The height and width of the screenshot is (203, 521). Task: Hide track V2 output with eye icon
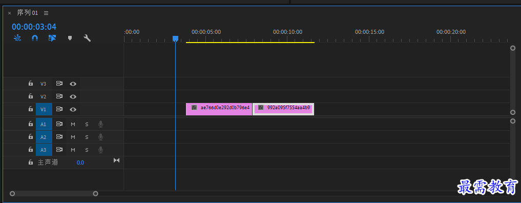tap(73, 97)
